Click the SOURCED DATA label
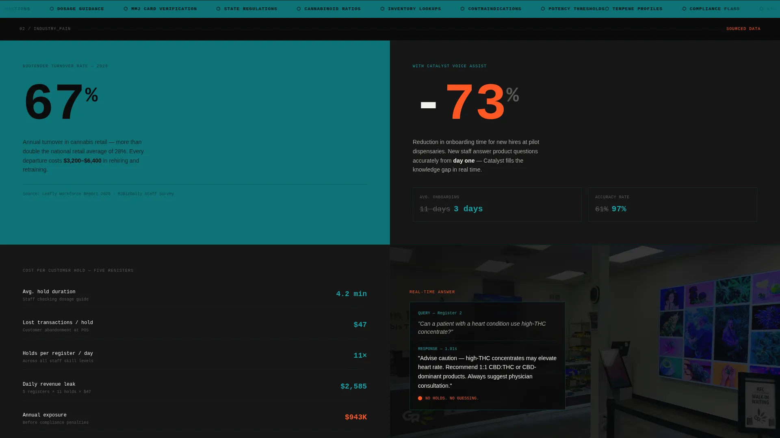Image resolution: width=780 pixels, height=438 pixels. pyautogui.click(x=743, y=29)
